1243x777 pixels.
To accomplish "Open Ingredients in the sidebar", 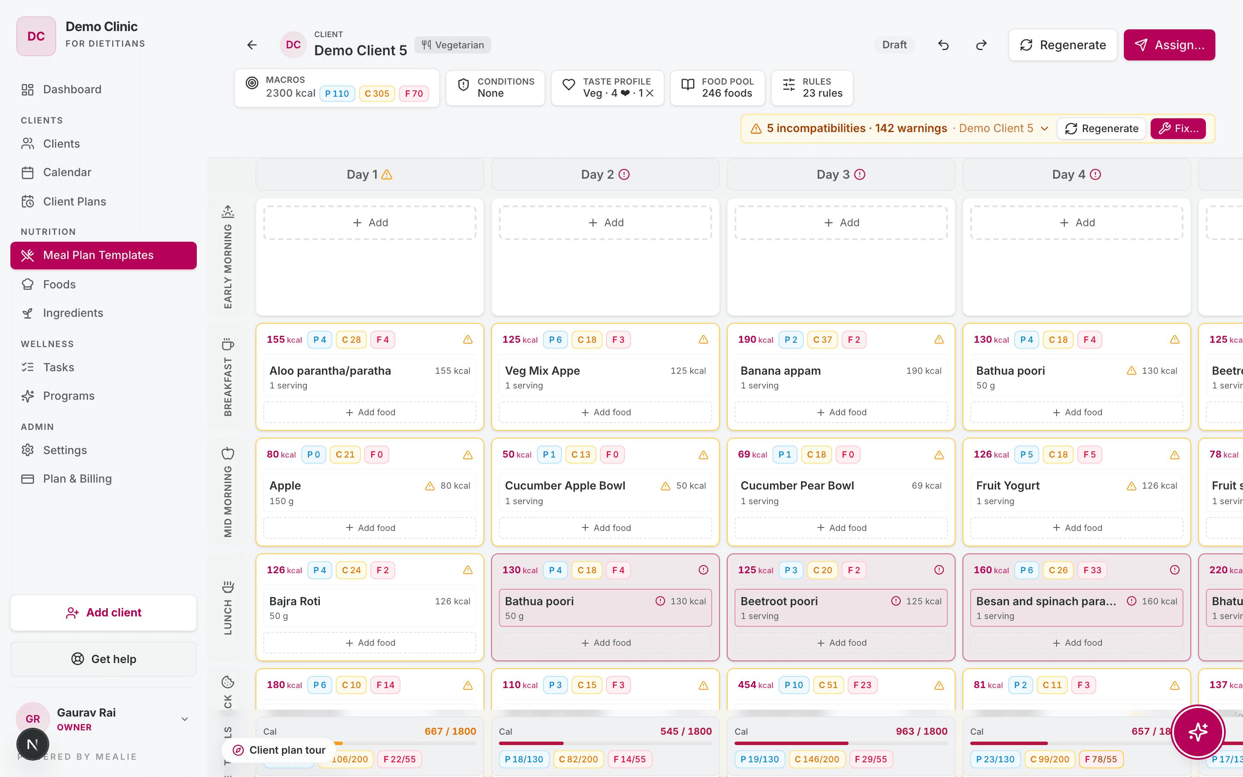I will point(103,313).
